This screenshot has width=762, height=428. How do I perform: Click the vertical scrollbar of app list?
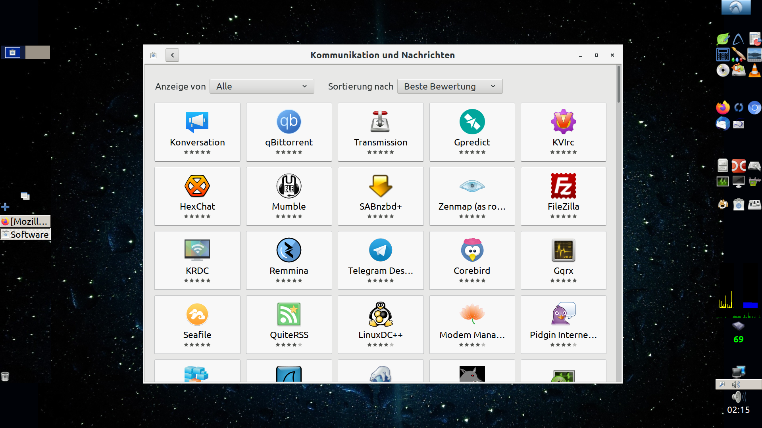[x=618, y=84]
